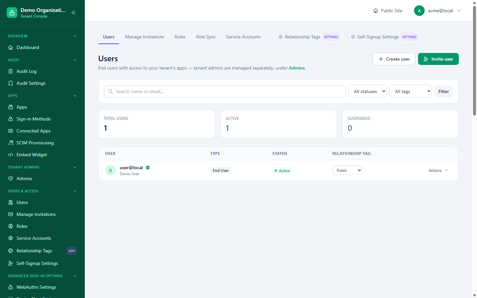Screen dimensions: 477x298
Task: Click the Demo Organization lock logo icon
Action: pos(12,13)
